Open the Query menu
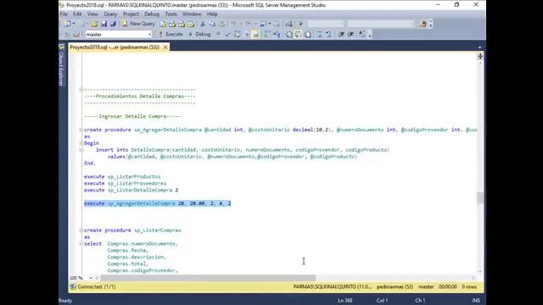 110,14
